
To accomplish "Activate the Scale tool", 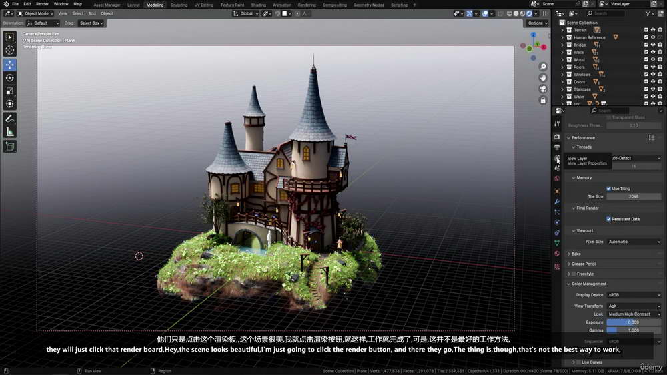I will 10,91.
